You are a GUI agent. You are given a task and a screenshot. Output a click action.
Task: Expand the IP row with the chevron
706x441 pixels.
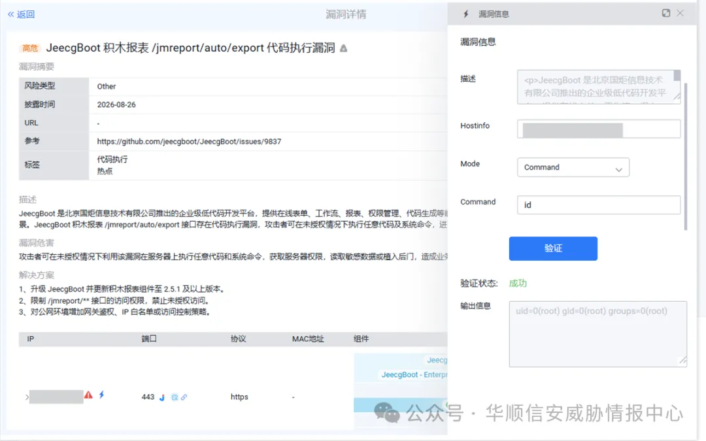[27, 397]
